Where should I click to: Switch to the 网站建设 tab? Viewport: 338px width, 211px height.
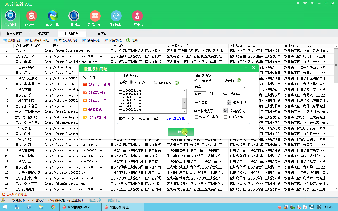72,33
